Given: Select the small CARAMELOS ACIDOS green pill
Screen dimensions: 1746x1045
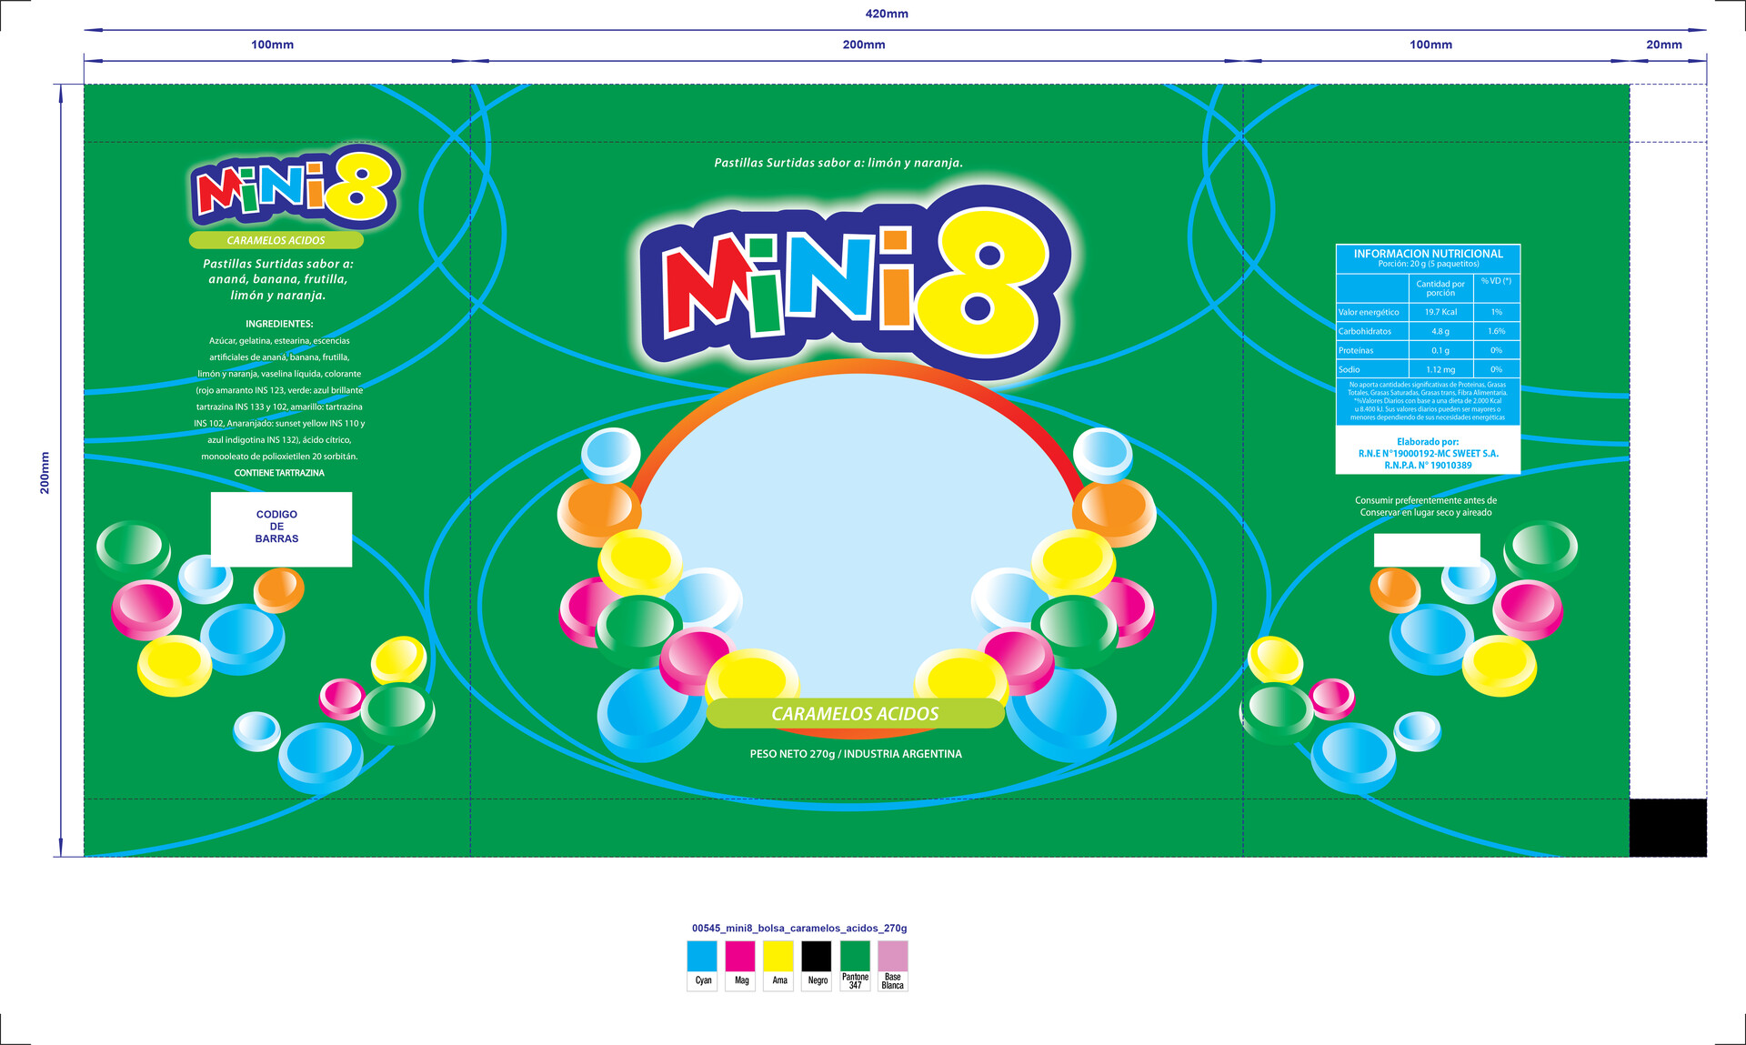Looking at the screenshot, I should (x=276, y=240).
